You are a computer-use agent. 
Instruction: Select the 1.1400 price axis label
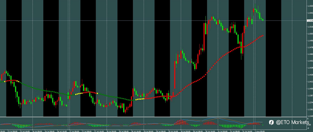pyautogui.click(x=310, y=88)
